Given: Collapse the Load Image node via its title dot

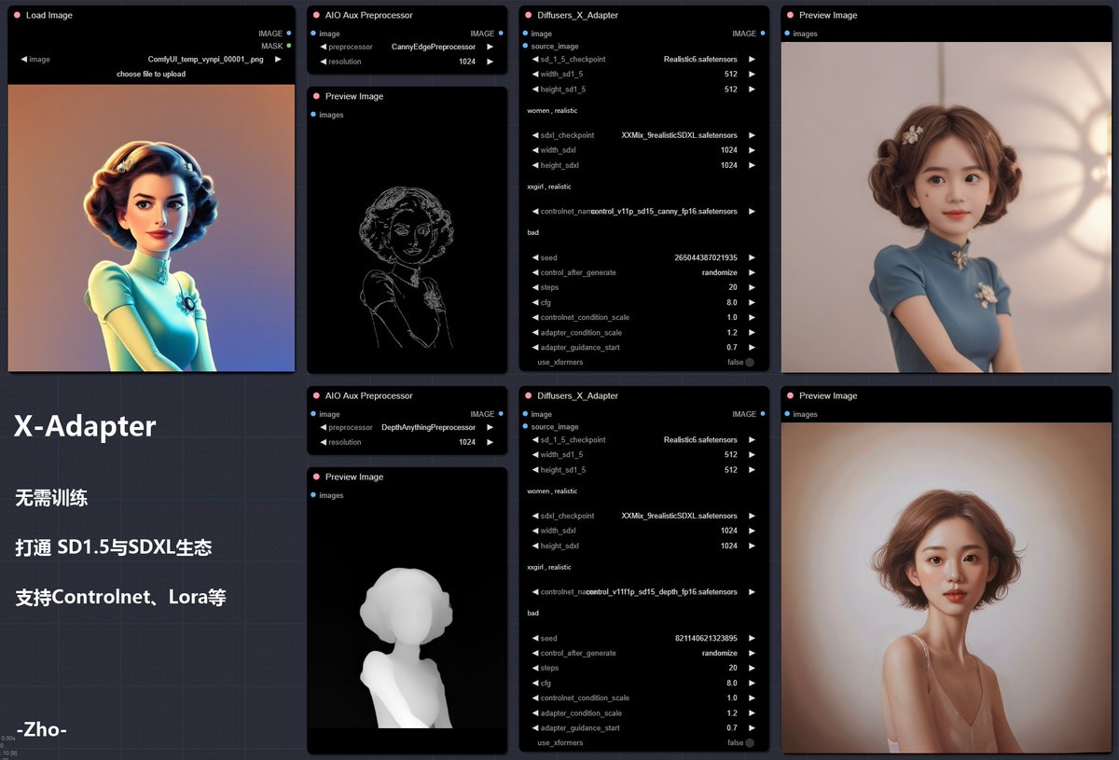Looking at the screenshot, I should click(x=17, y=15).
